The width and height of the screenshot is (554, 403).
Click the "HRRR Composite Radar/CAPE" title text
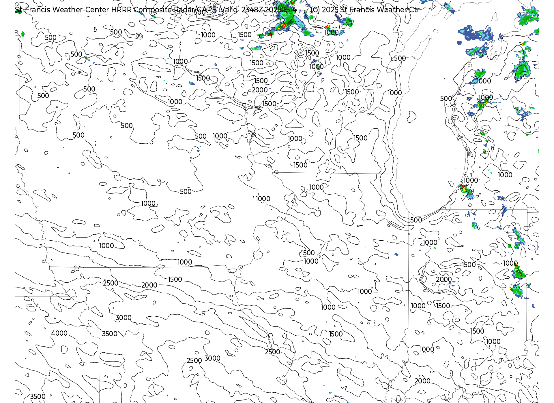164,10
